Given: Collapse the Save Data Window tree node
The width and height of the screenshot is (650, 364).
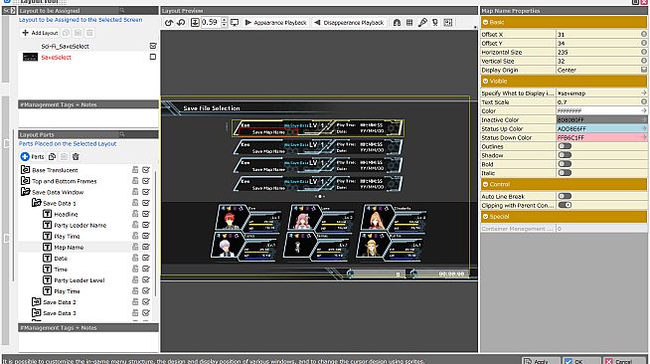Looking at the screenshot, I should [x=25, y=192].
